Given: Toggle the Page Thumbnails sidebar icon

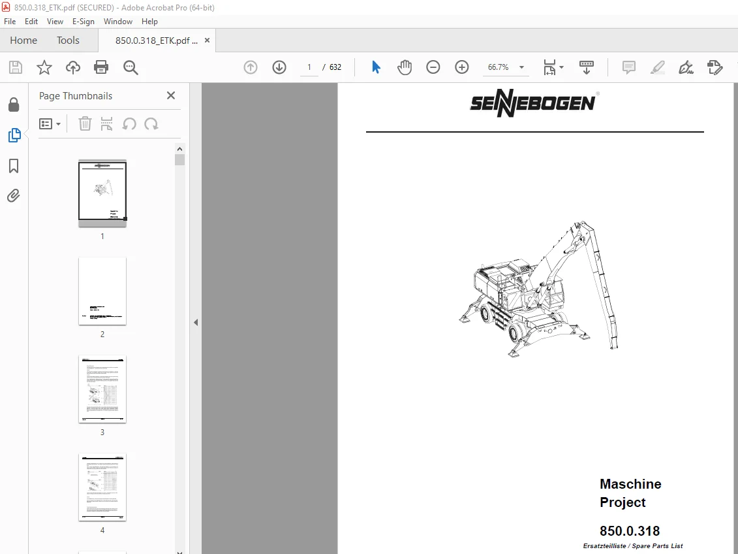Looking at the screenshot, I should pos(14,135).
